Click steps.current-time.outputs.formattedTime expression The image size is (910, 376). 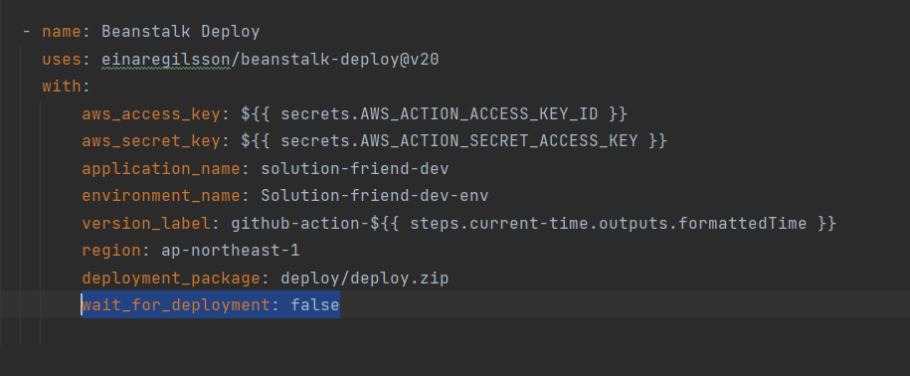[x=608, y=224]
